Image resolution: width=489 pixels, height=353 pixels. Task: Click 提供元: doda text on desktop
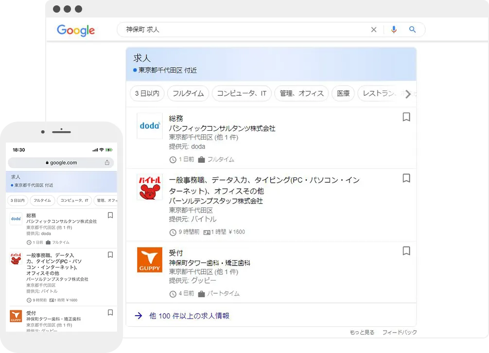187,146
